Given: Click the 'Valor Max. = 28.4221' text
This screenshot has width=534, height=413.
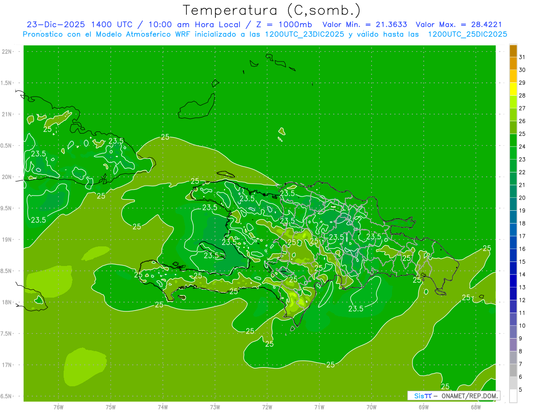Looking at the screenshot, I should point(458,25).
